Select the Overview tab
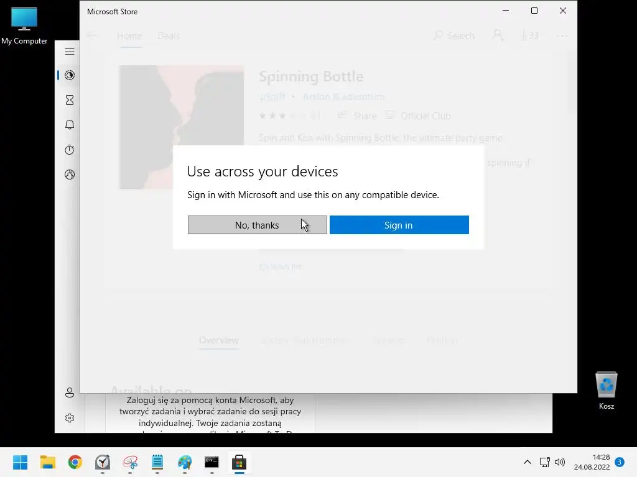Viewport: 637px width, 477px height. pyautogui.click(x=219, y=340)
